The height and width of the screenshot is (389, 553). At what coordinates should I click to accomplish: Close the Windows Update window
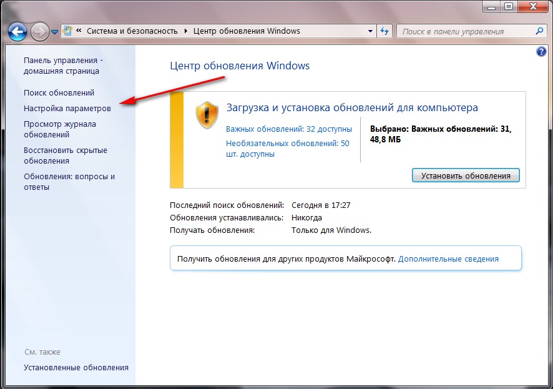(x=532, y=7)
